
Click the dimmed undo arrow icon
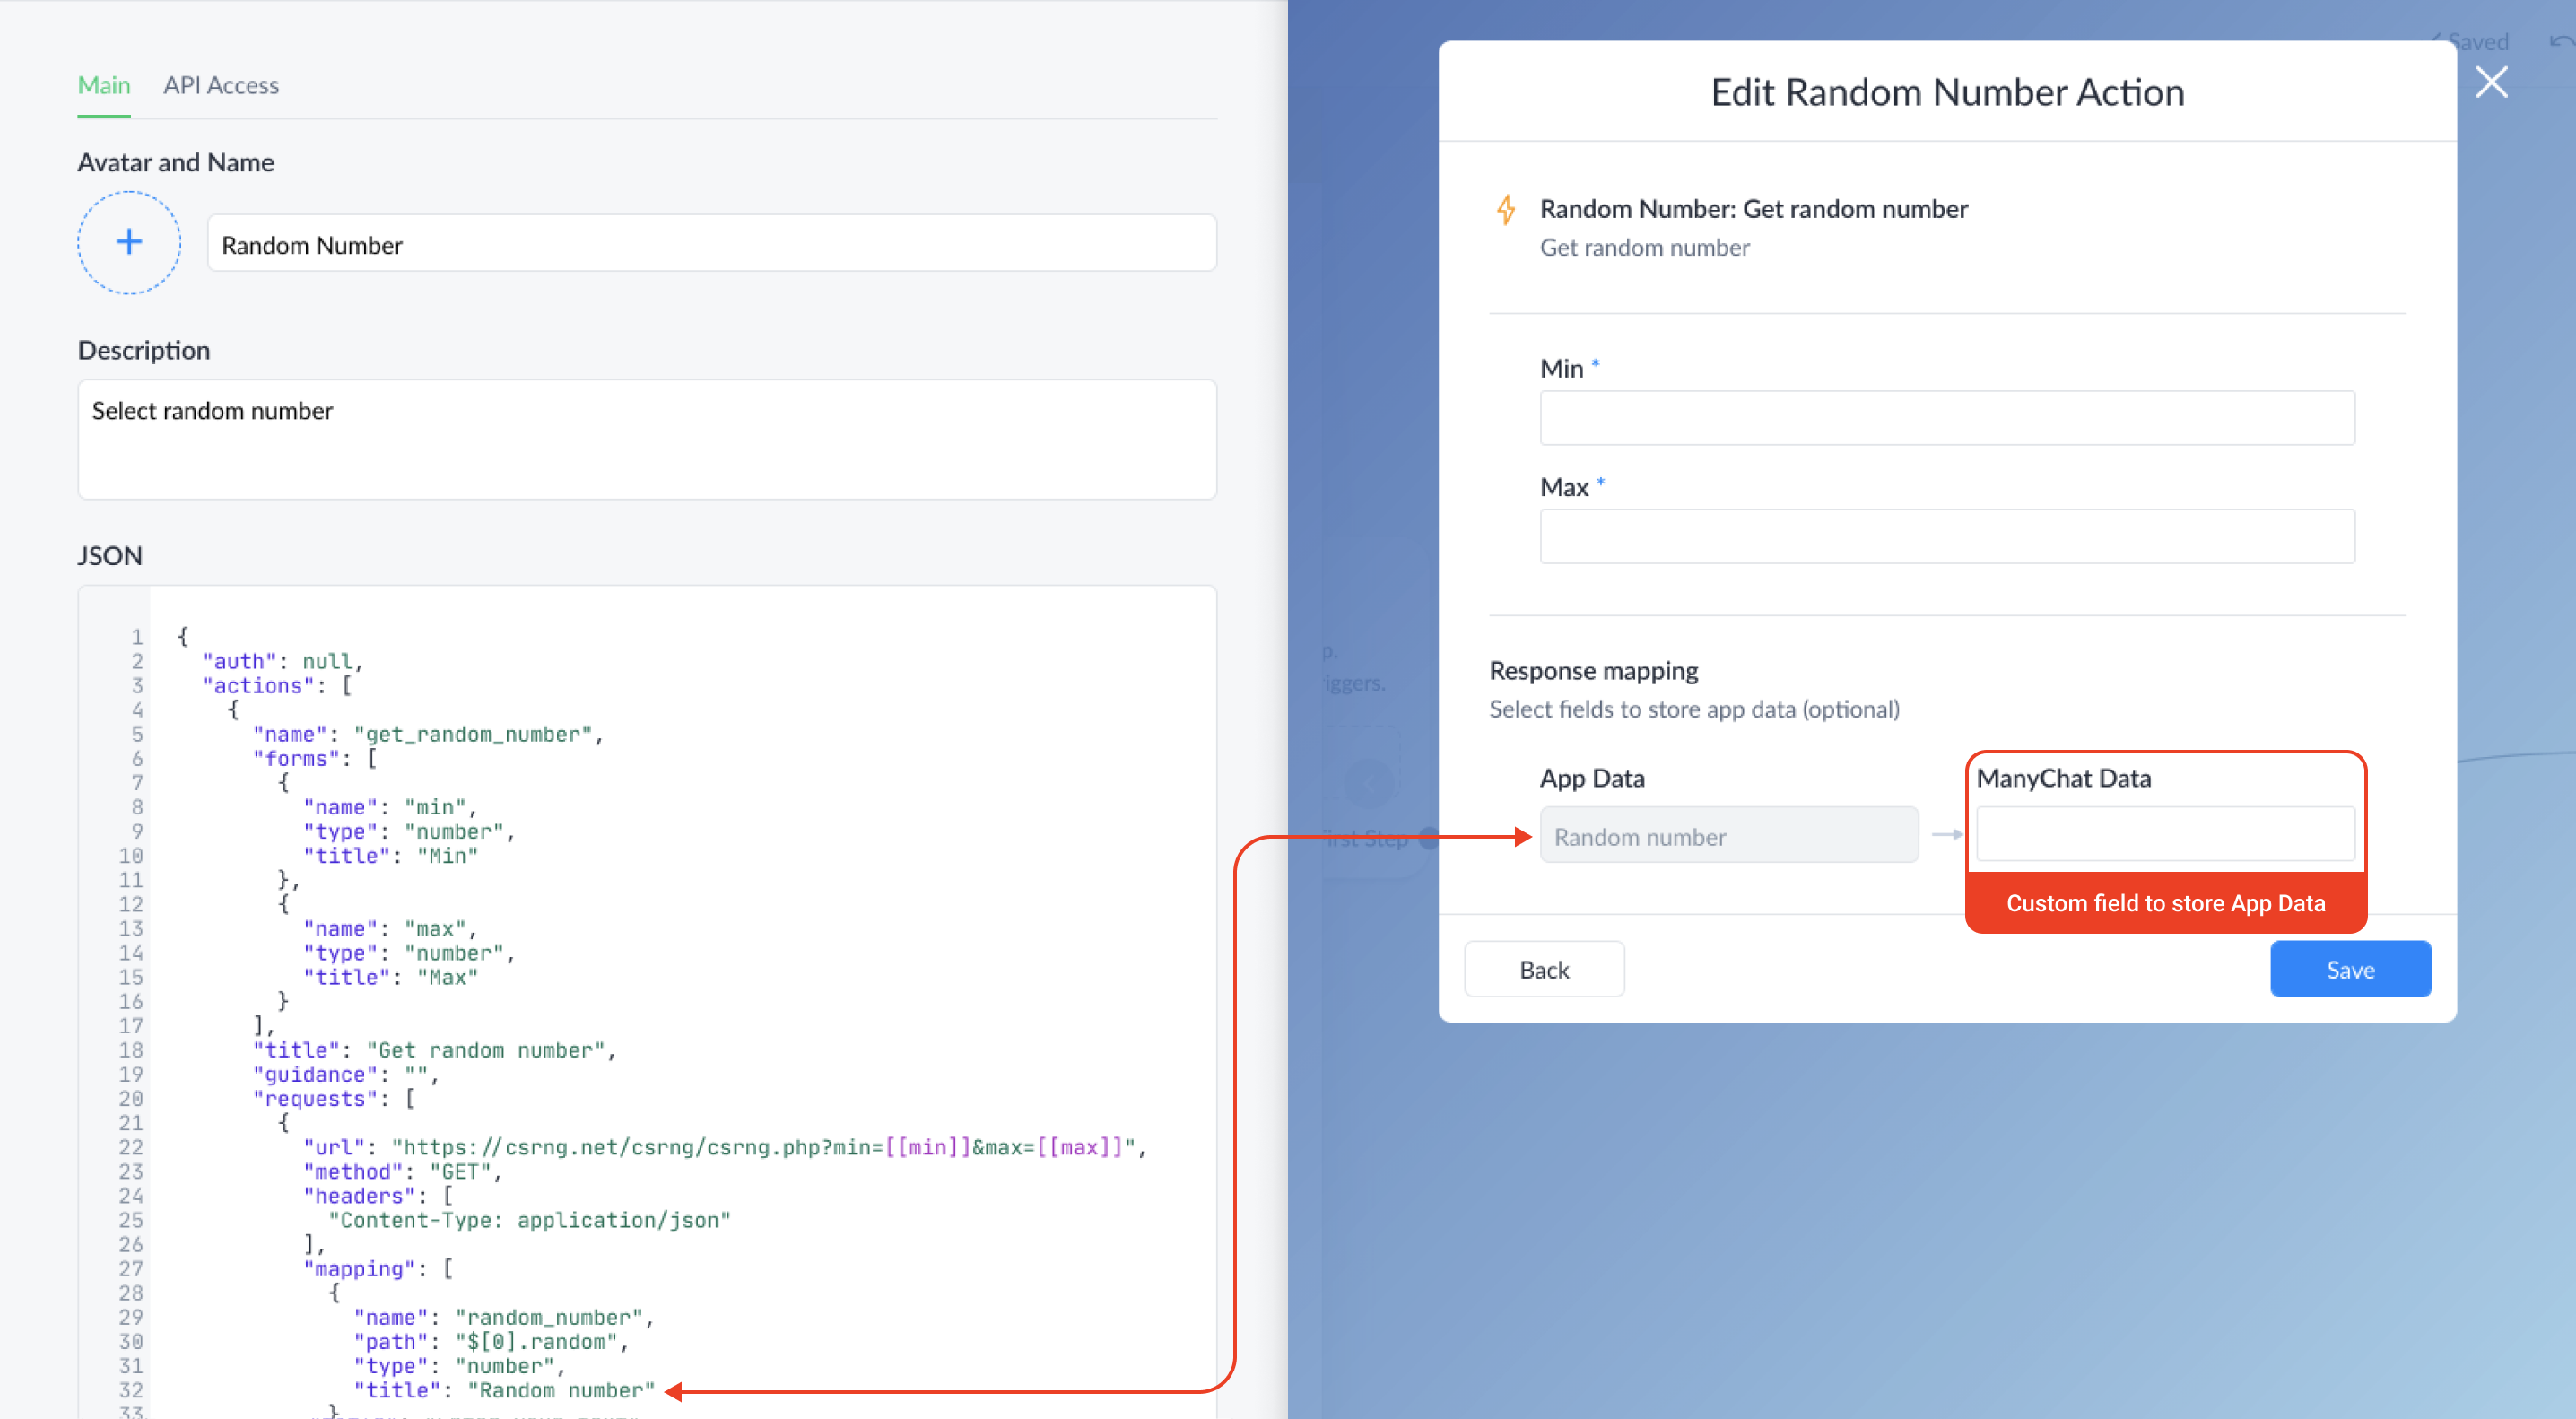(2560, 42)
